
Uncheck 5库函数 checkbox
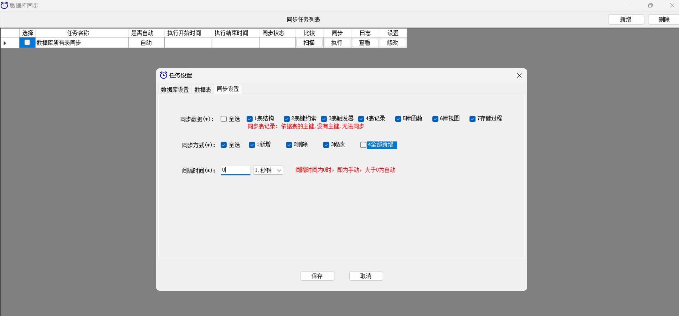[398, 119]
